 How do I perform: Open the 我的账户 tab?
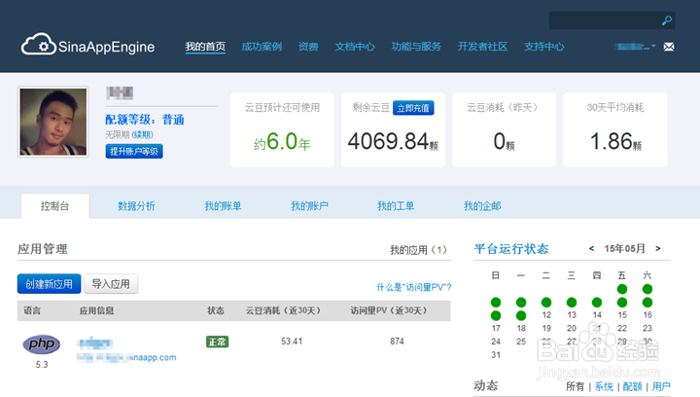pyautogui.click(x=309, y=206)
